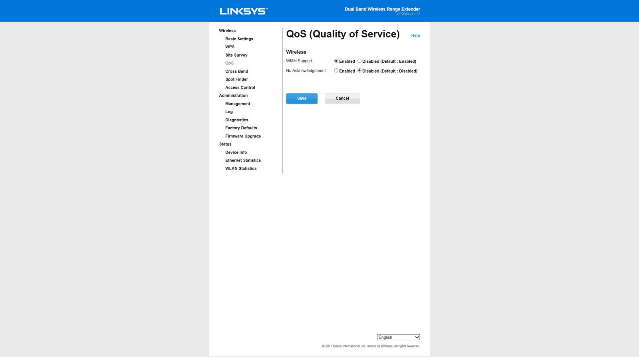Viewport: 639px width, 357px height.
Task: Click the Wireless sidebar heading
Action: 227,31
